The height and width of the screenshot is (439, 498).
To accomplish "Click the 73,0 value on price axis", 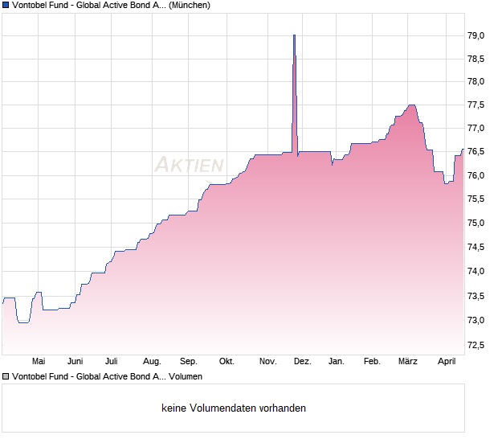I will pos(476,320).
